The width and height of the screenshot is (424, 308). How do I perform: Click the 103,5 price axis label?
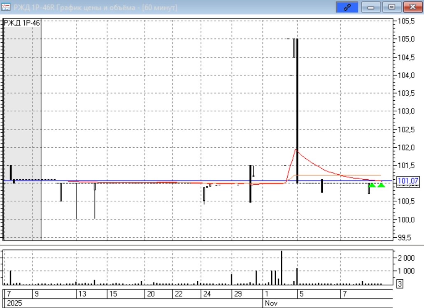[406, 93]
